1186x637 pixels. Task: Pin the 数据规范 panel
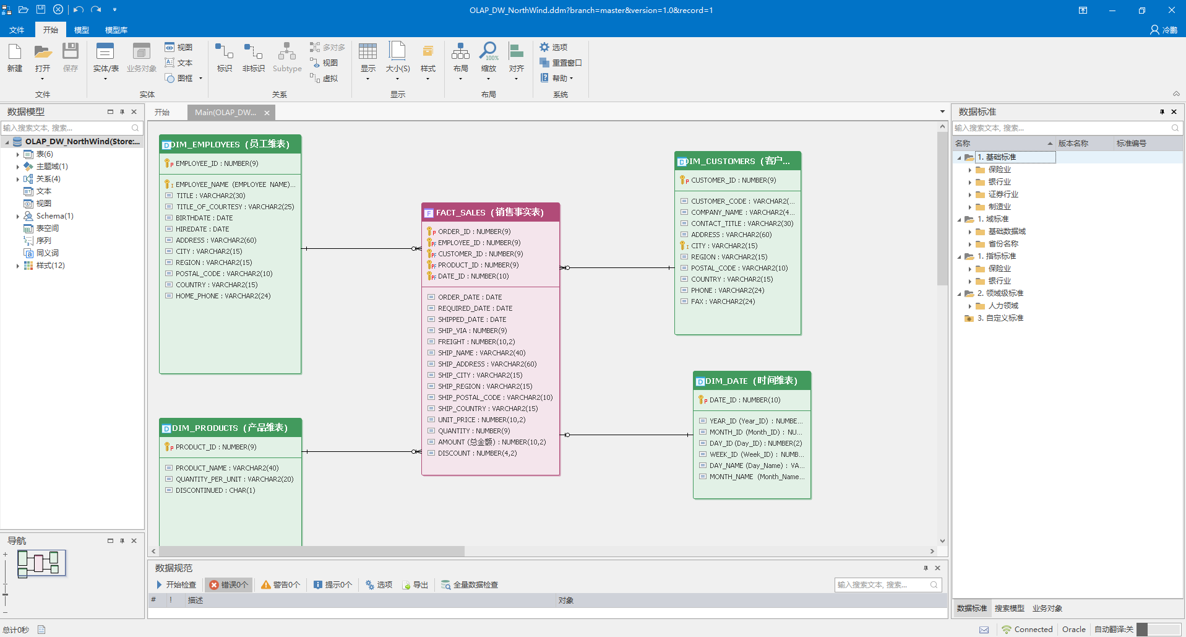click(x=926, y=568)
